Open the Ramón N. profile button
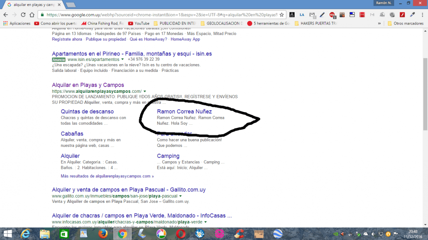Screen dimensions: 428x240 pyautogui.click(x=384, y=3)
